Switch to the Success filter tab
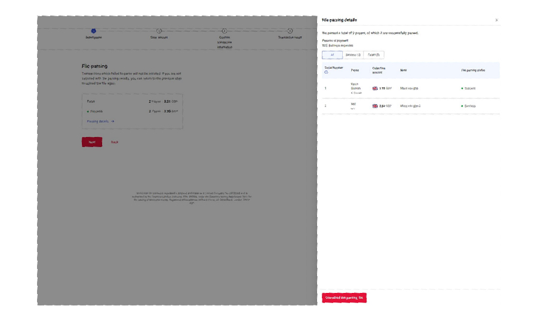 pos(352,55)
